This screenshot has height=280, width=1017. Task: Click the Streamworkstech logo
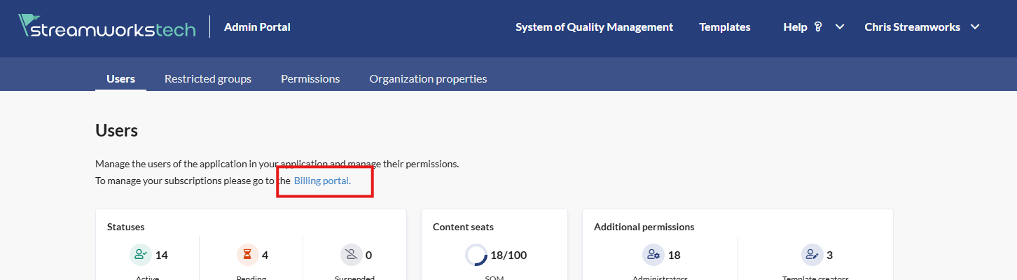click(x=106, y=27)
